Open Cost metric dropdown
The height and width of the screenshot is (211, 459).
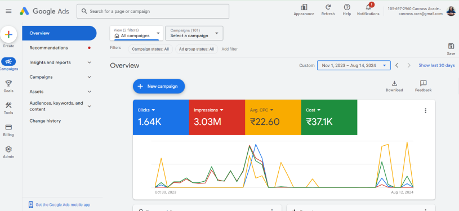point(313,110)
